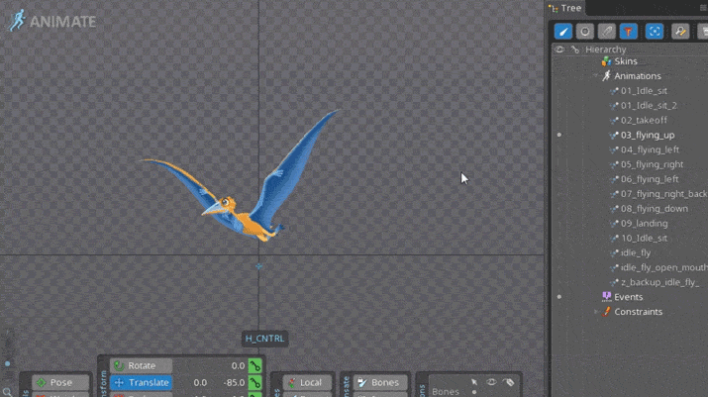
Task: Toggle active dot beside 03_flying_up
Action: pos(559,135)
